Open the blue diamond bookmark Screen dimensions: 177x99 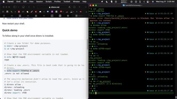(48, 12)
